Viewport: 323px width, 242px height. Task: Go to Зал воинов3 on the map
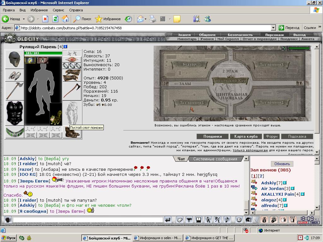tap(271, 64)
